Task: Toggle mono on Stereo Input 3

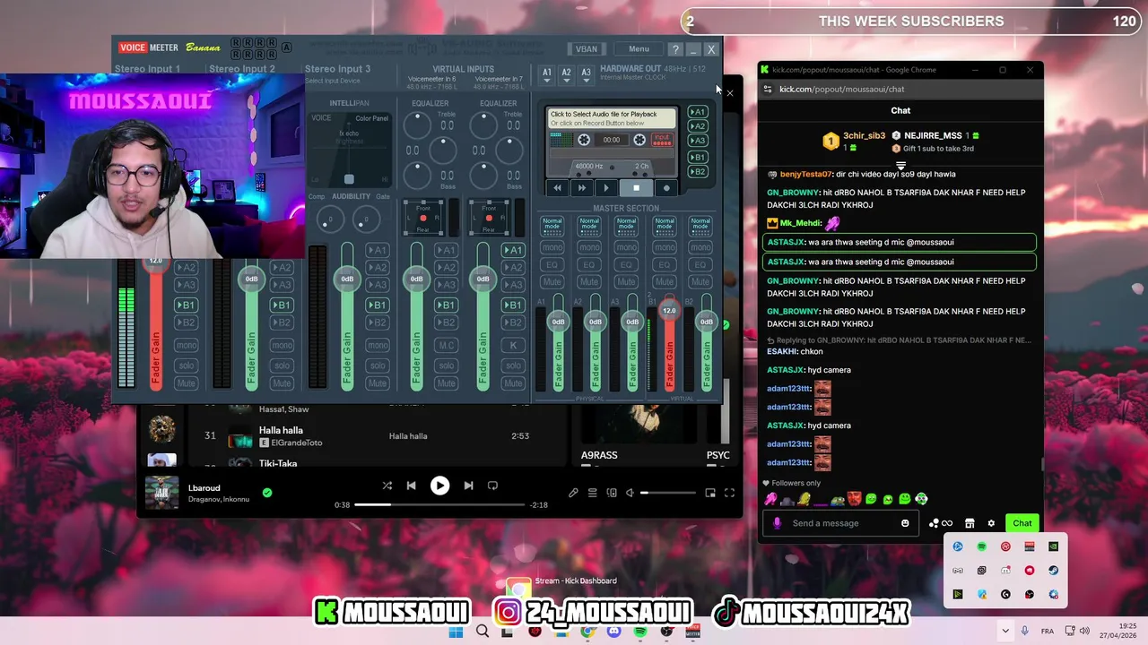Action: tap(378, 345)
